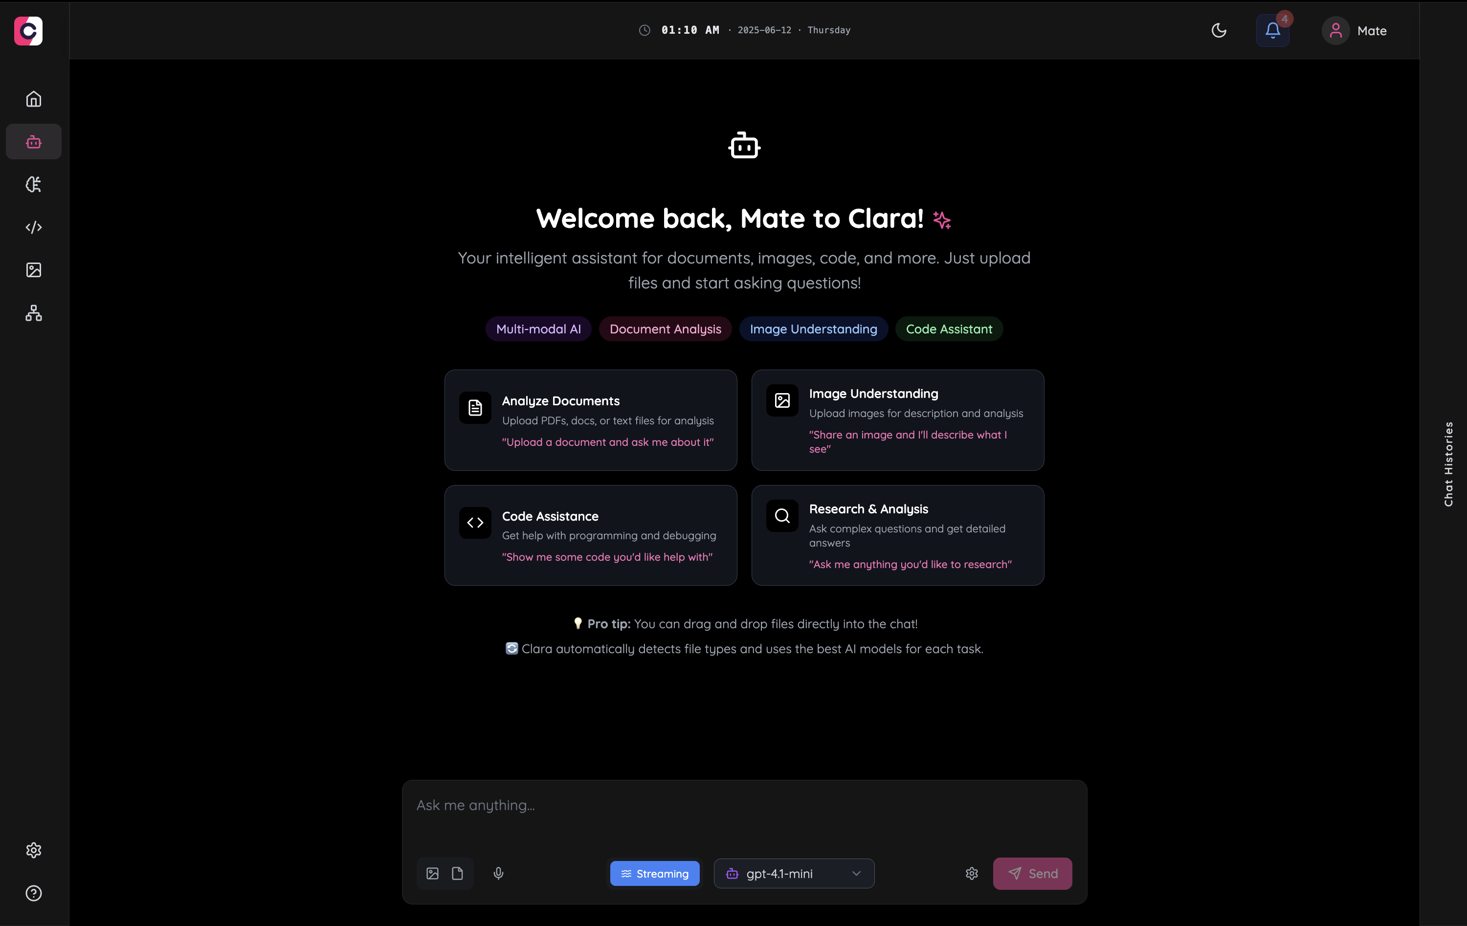Toggle the Streaming mode button

coord(655,874)
